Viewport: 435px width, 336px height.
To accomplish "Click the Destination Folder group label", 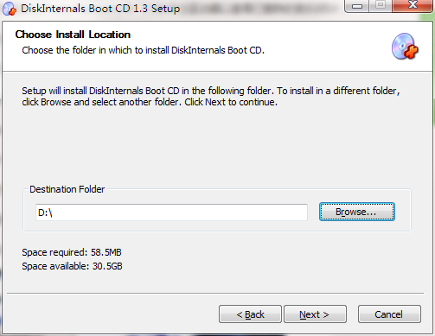I will click(x=67, y=189).
